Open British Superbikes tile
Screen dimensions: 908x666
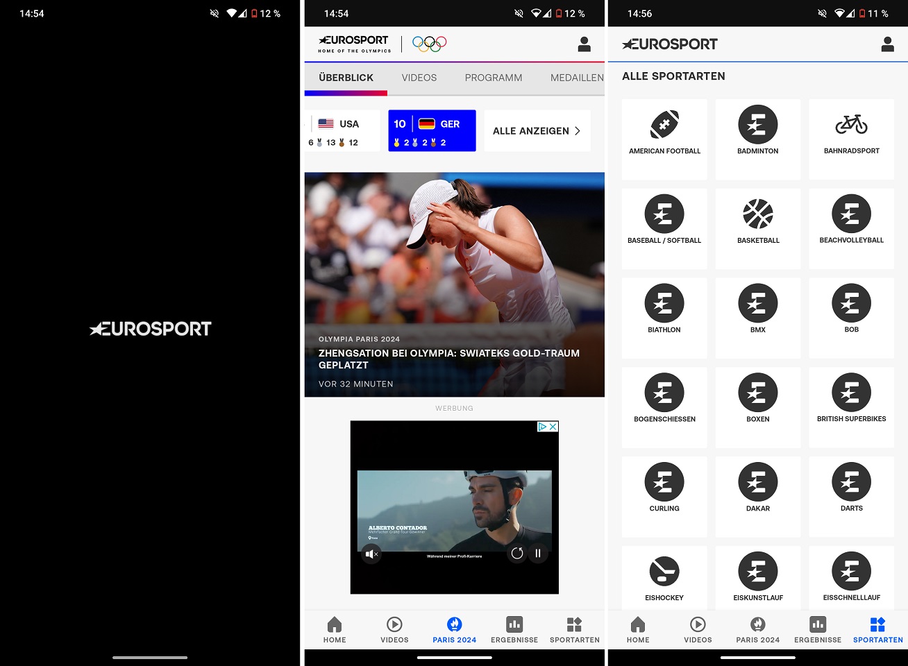(x=852, y=408)
